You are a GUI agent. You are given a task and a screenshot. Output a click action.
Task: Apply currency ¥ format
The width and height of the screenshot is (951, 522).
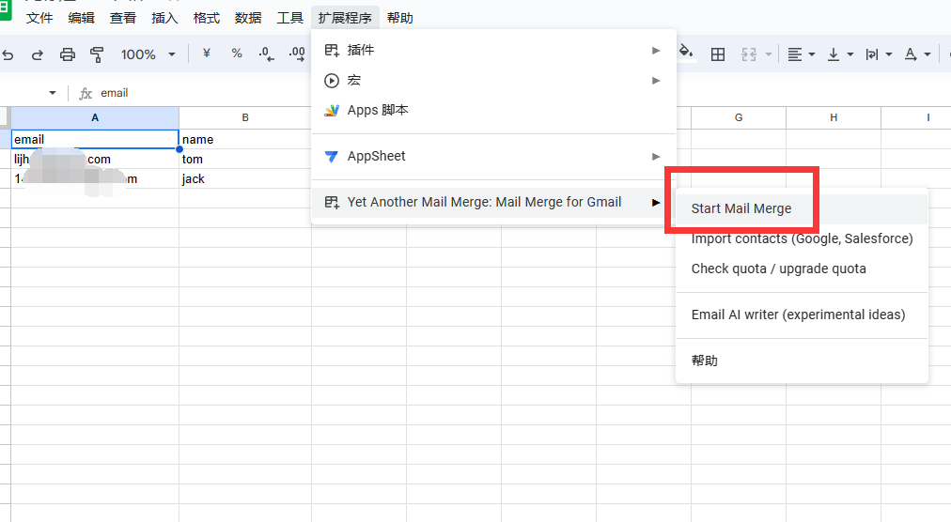coord(206,54)
